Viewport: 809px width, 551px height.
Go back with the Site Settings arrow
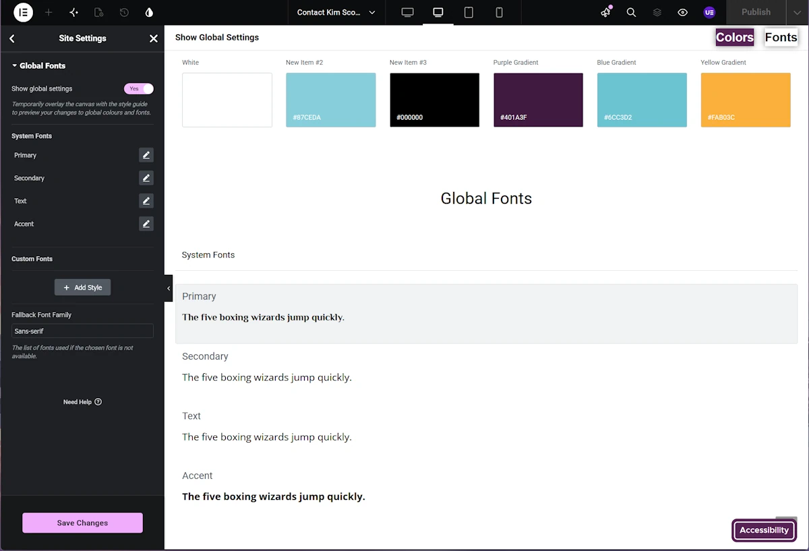coord(12,38)
